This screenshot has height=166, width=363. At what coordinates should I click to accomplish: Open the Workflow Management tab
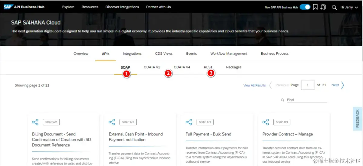(229, 54)
